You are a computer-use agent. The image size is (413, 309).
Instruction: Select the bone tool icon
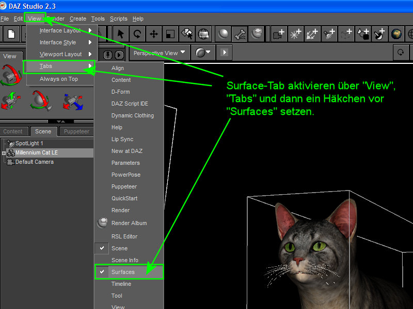click(x=240, y=34)
